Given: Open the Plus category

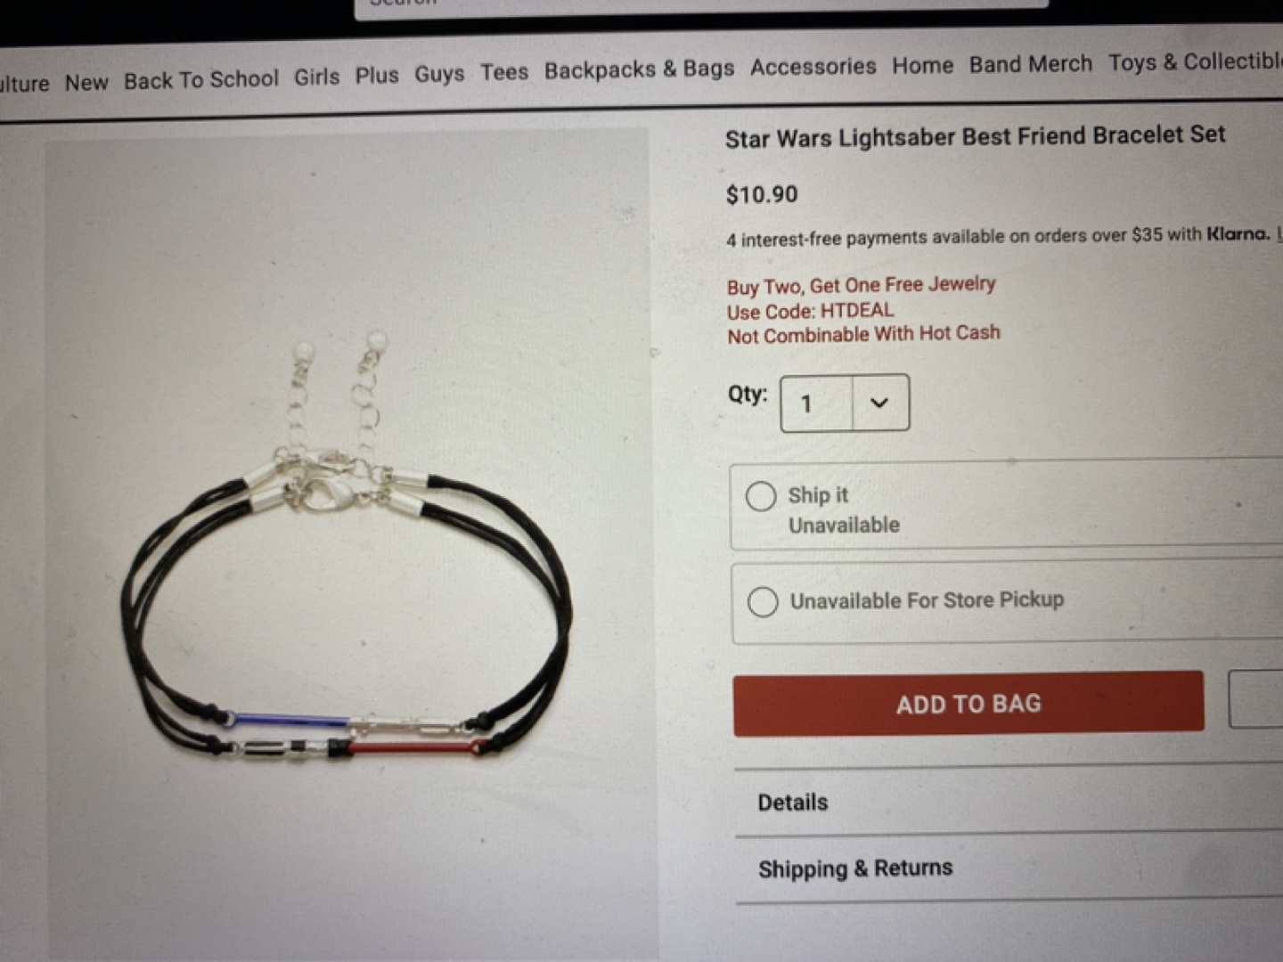Looking at the screenshot, I should coord(377,76).
